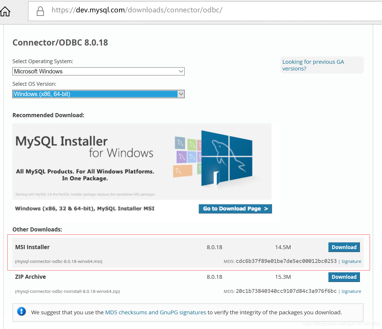
Task: Click MD5 hash 20c1b73840340cc9107d84c3a976f6bc
Action: click(286, 291)
